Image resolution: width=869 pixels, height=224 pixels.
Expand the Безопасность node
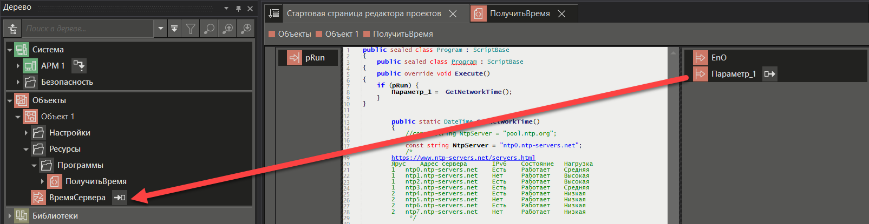[18, 82]
